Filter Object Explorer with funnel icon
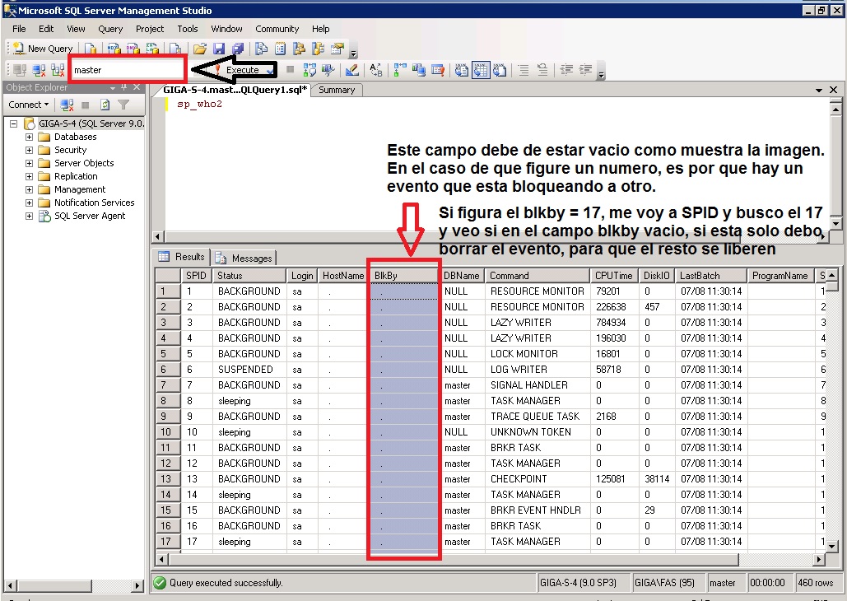 pyautogui.click(x=123, y=105)
